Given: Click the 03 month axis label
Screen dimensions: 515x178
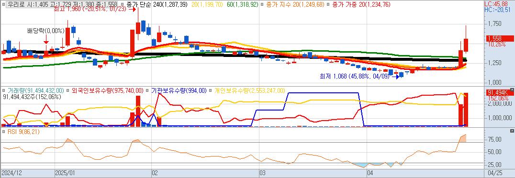Looking at the screenshot, I should click(263, 173).
